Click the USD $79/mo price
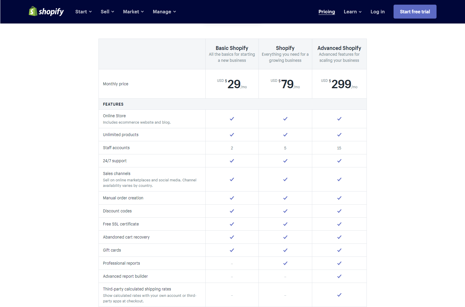 285,84
